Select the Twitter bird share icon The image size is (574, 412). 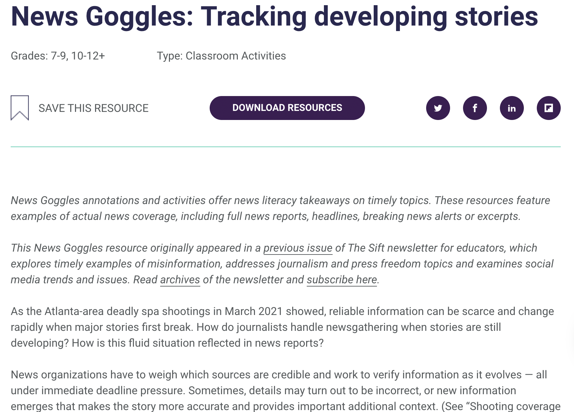tap(438, 108)
